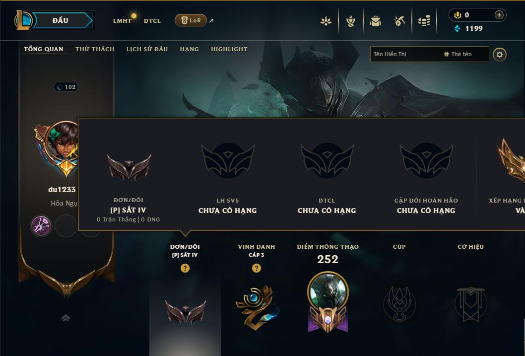The height and width of the screenshot is (356, 525).
Task: Select the mastery champion portrait thumbnail
Action: click(328, 291)
